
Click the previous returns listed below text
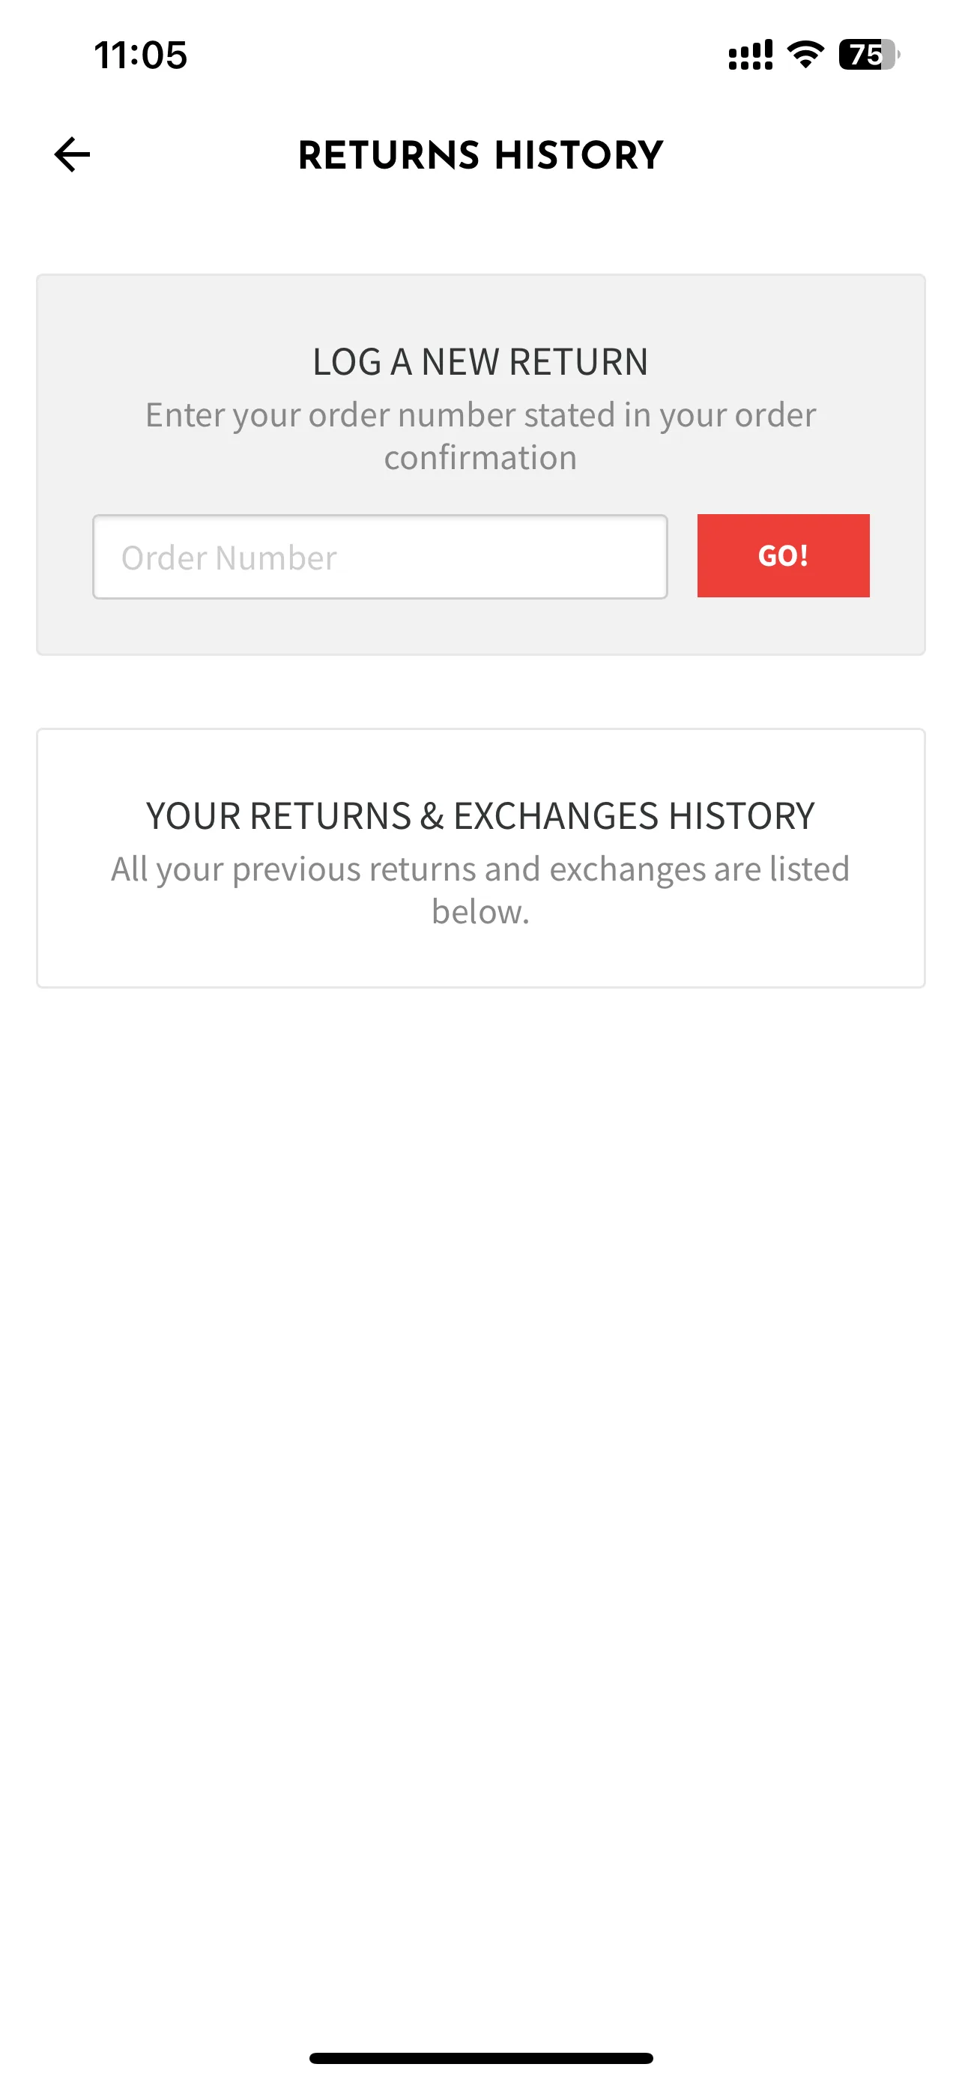tap(480, 890)
